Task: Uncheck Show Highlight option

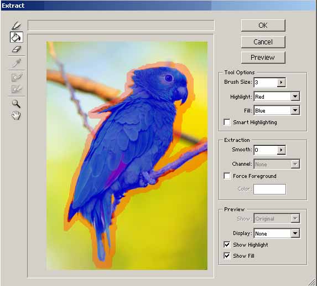Action: (227, 244)
